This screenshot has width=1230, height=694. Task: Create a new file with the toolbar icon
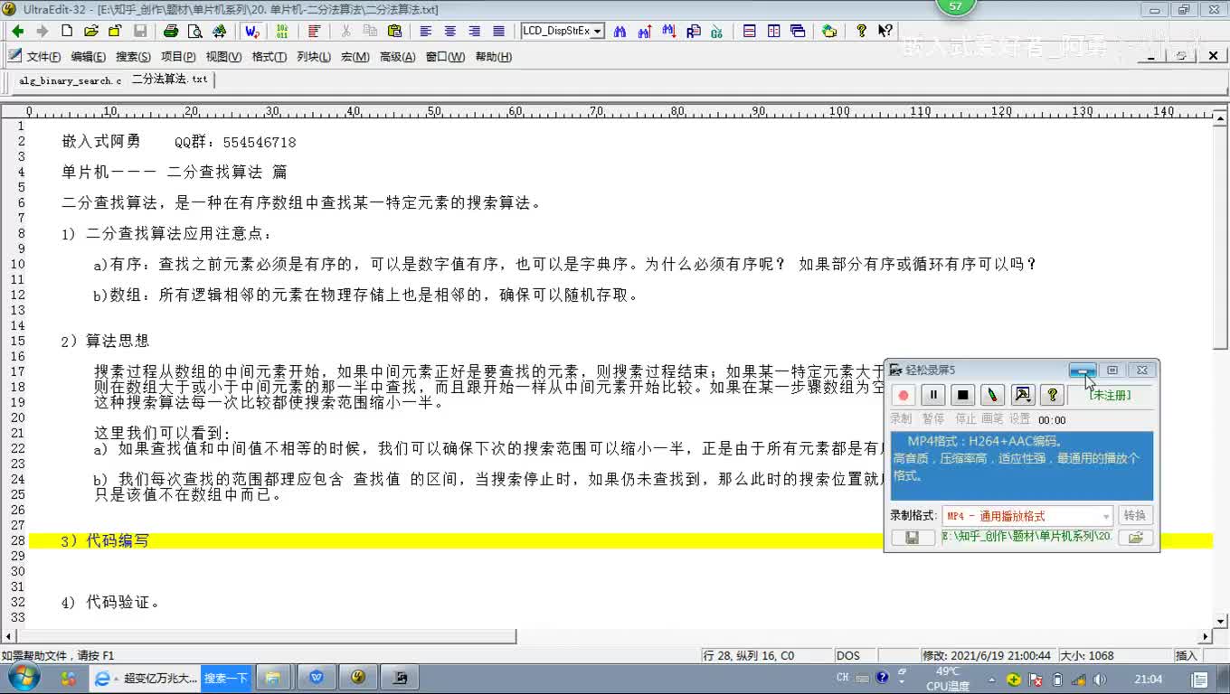click(x=67, y=31)
